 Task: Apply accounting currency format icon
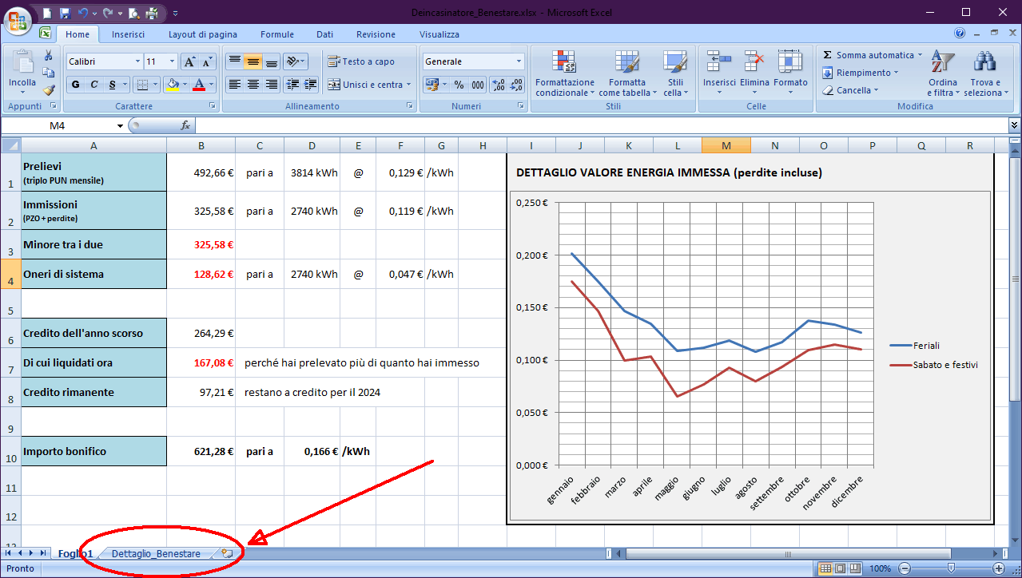(431, 85)
